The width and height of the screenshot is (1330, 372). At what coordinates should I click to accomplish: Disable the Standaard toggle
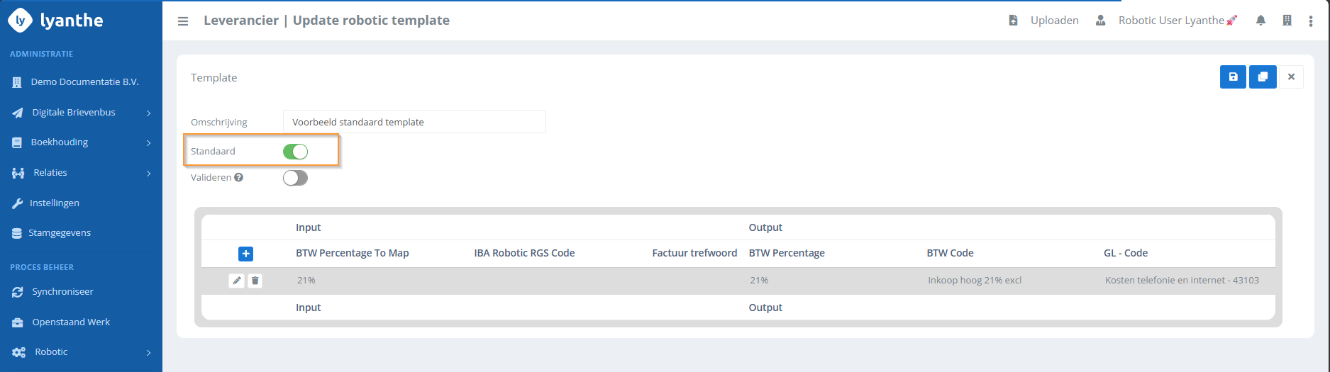pyautogui.click(x=295, y=152)
